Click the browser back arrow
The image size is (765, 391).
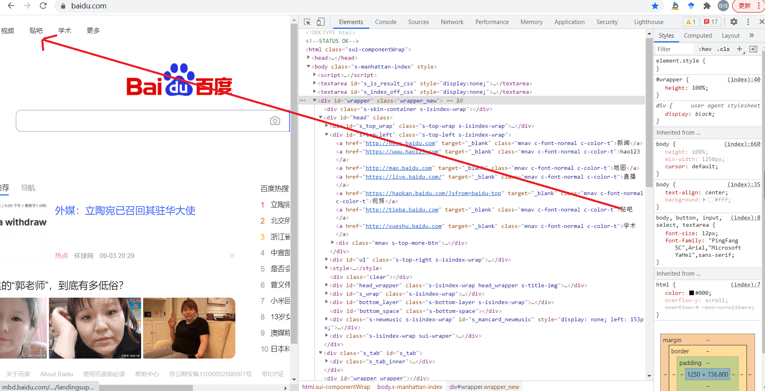11,6
